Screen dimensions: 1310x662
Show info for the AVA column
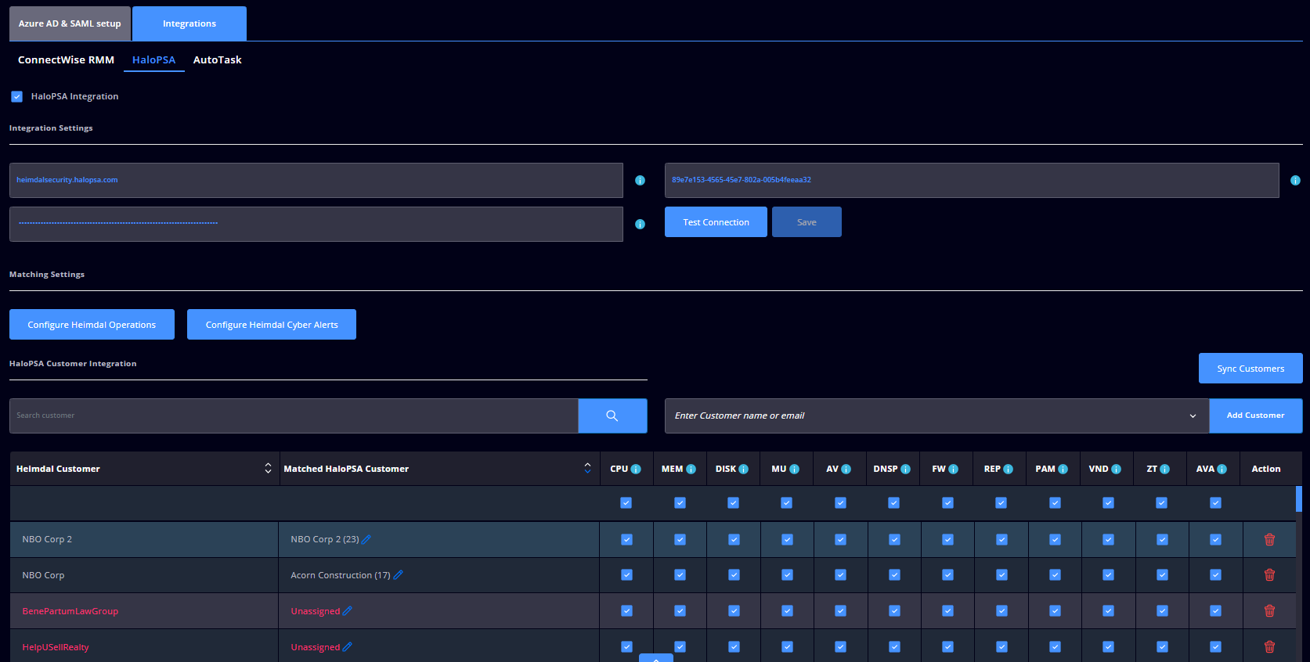click(1222, 470)
